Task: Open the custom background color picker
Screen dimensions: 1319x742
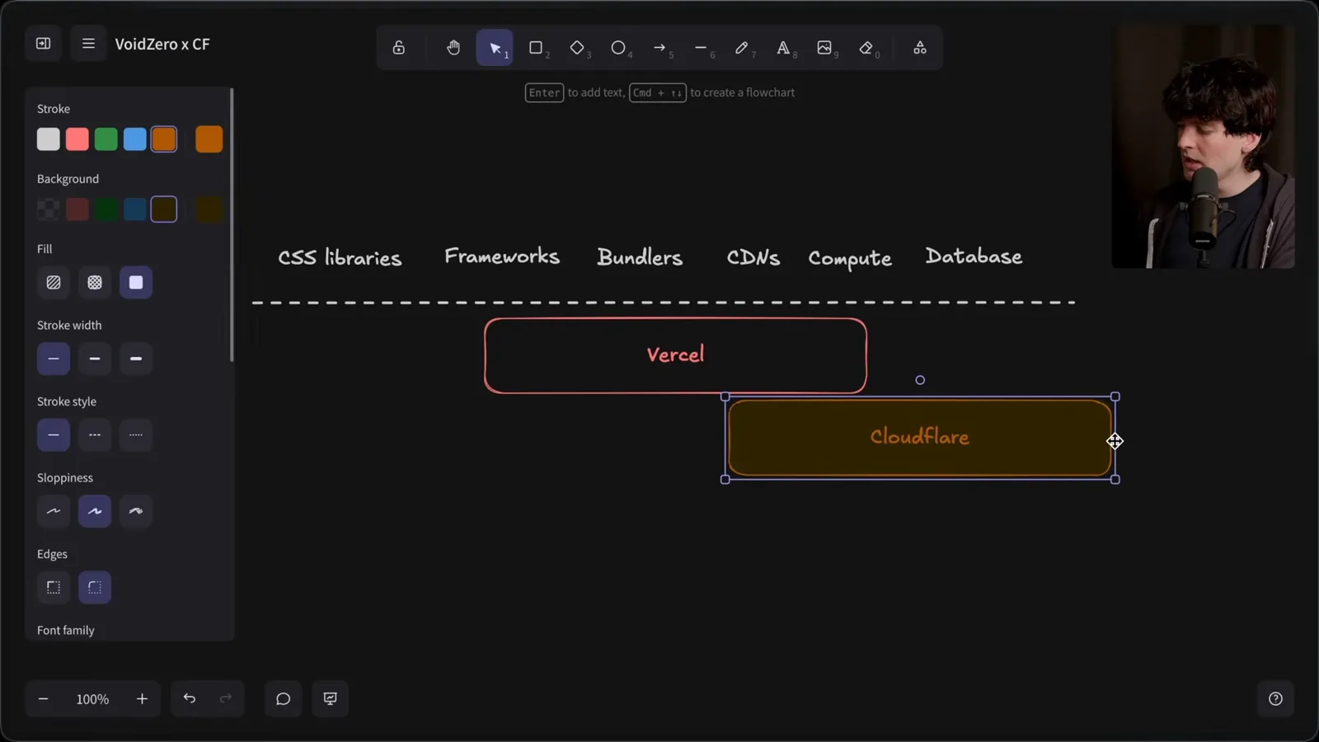Action: pos(209,209)
